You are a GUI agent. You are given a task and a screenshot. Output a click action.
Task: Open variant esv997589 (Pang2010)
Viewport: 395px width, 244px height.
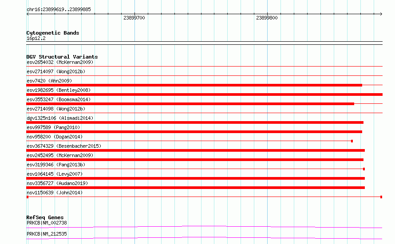53,127
